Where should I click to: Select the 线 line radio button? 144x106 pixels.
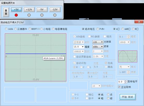click(99, 94)
